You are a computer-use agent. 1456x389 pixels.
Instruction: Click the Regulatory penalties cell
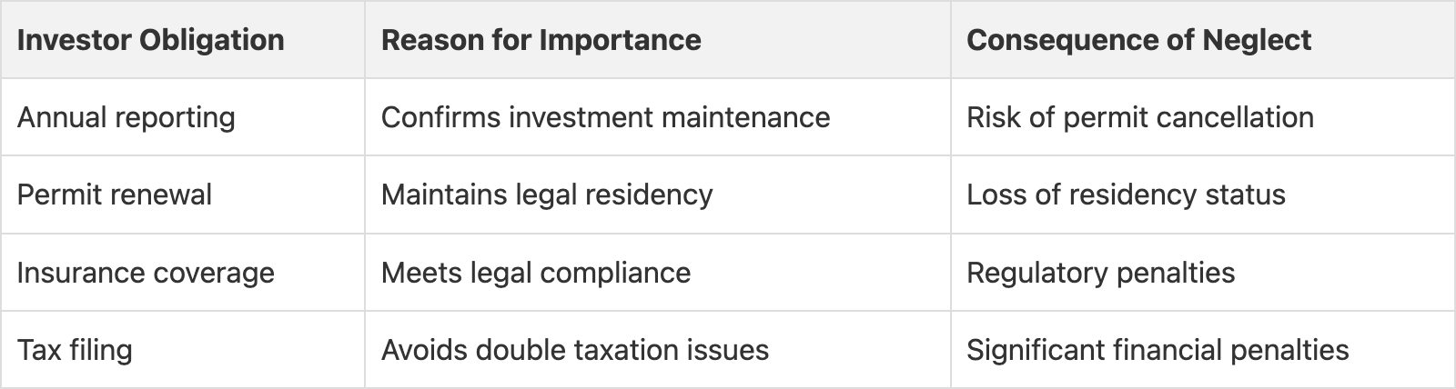click(x=1100, y=273)
